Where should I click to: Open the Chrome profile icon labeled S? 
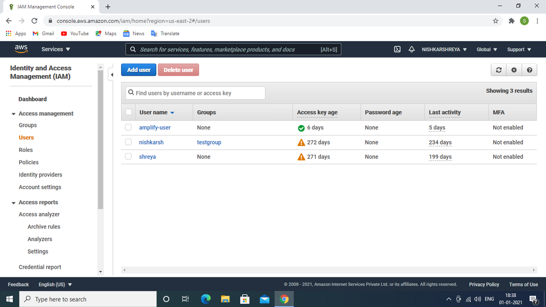point(523,20)
